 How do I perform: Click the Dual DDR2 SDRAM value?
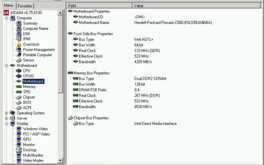pos(150,79)
